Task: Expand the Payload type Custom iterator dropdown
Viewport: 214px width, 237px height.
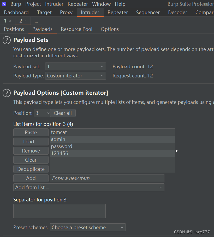Action: point(75,76)
